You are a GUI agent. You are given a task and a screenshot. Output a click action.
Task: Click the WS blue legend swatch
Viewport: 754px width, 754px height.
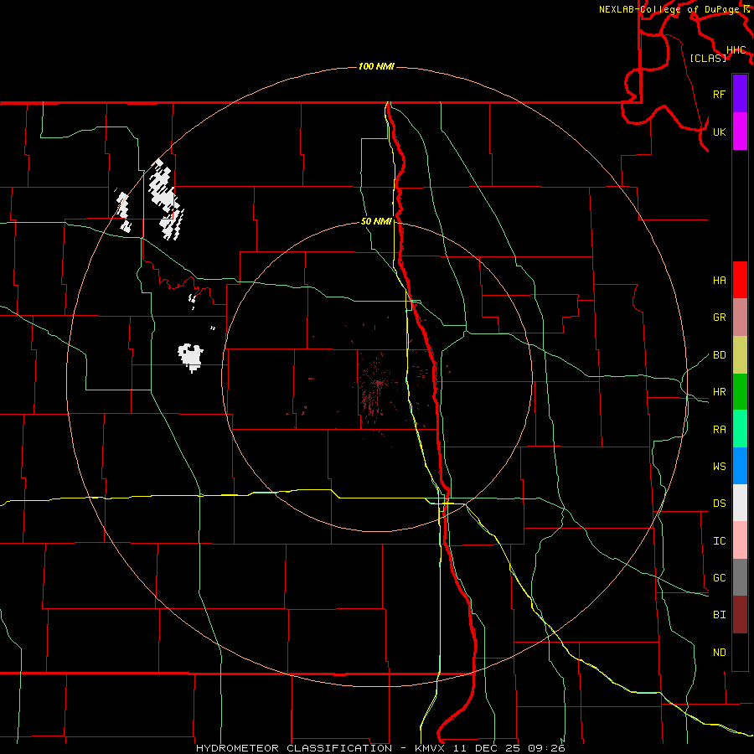point(740,466)
